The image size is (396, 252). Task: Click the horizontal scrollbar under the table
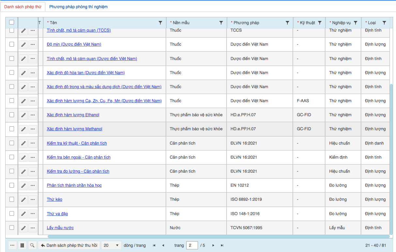pyautogui.click(x=219, y=236)
